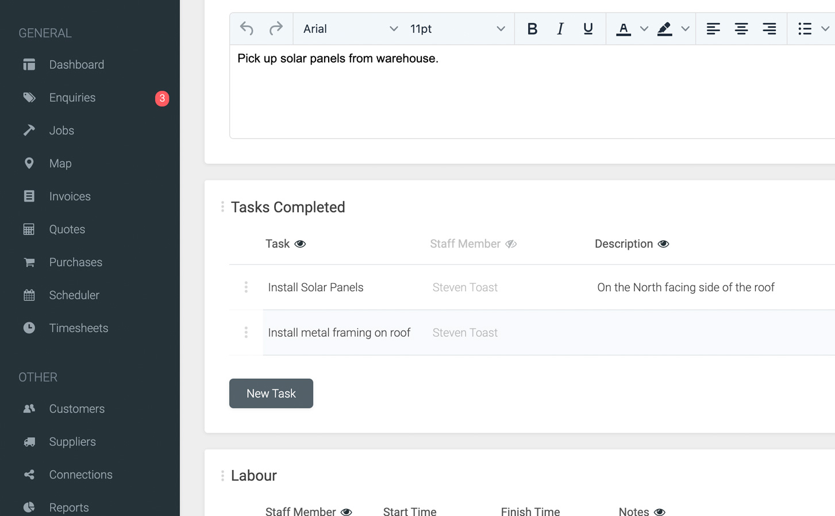Open Dashboard from the sidebar
835x516 pixels.
(76, 64)
